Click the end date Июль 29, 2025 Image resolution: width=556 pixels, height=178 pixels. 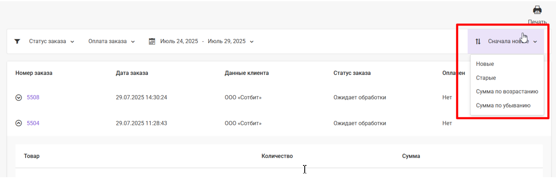coord(226,41)
